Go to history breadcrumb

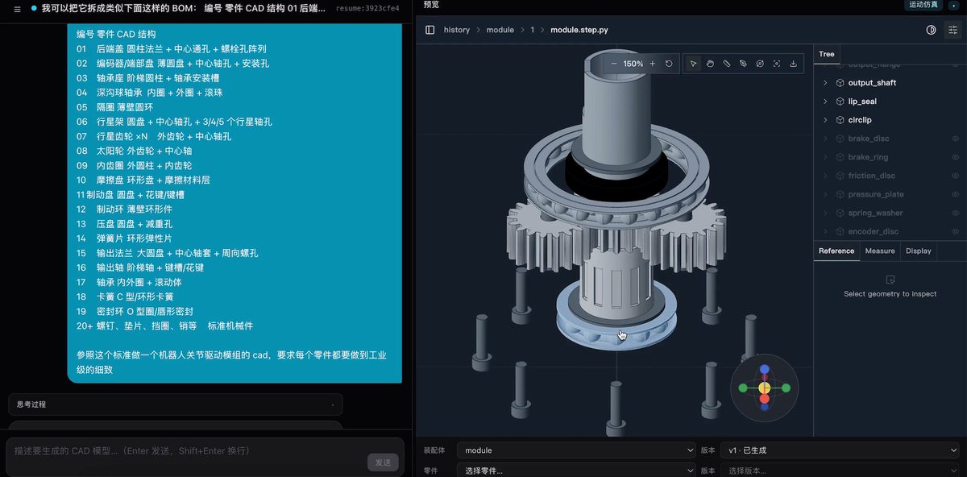457,30
